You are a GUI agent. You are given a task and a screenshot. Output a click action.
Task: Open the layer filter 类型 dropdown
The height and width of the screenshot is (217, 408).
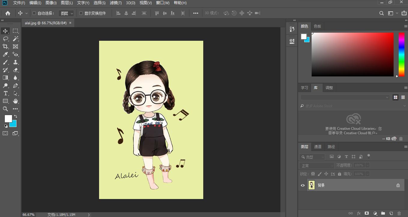point(312,157)
